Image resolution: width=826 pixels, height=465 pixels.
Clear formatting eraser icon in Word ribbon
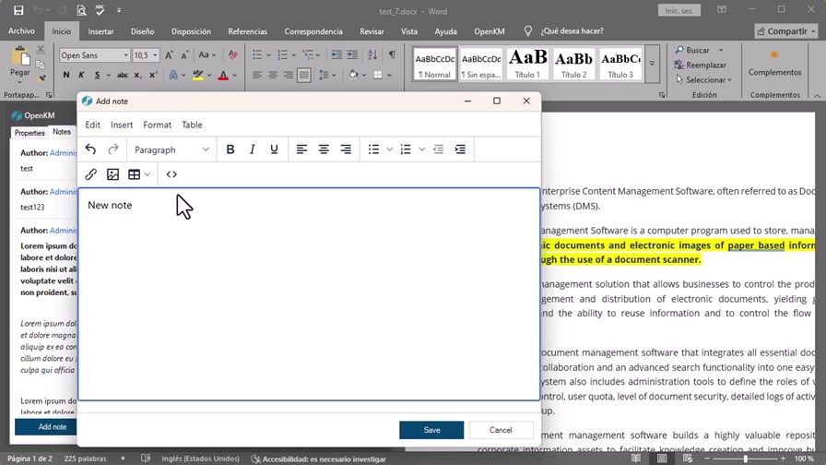(233, 55)
